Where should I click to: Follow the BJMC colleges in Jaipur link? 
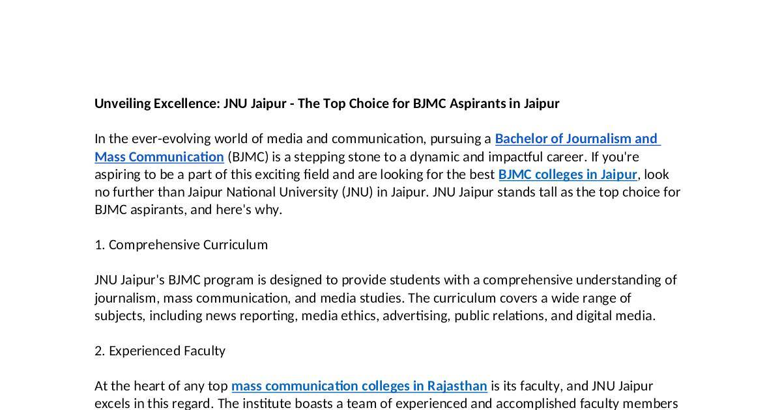coord(567,174)
